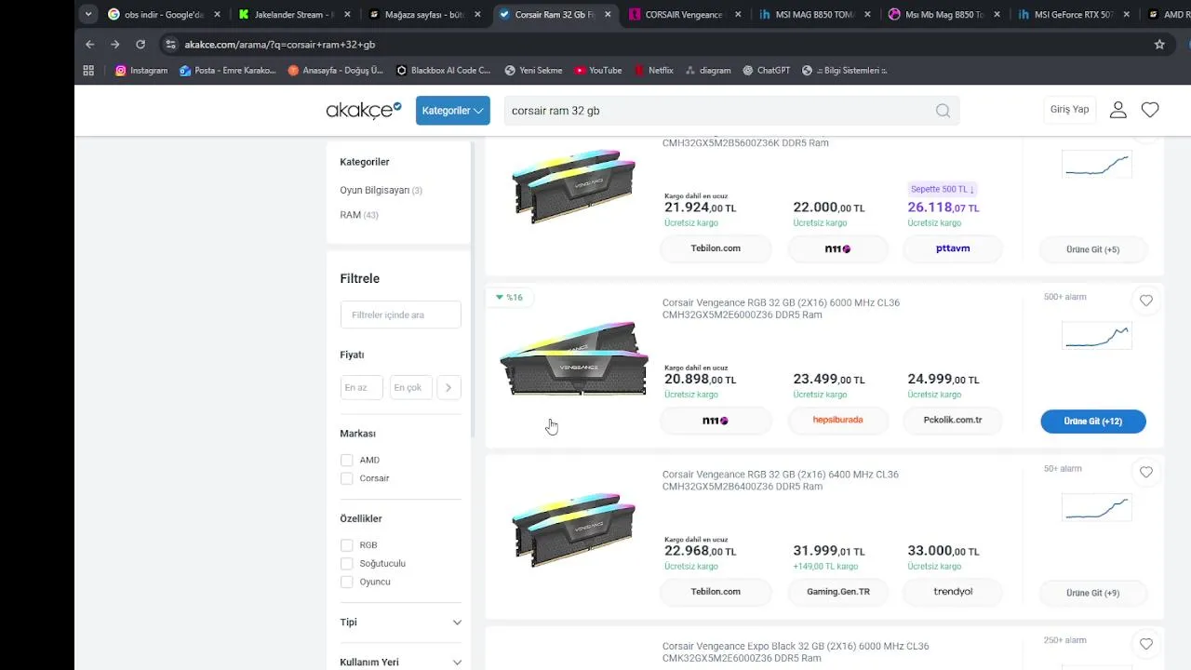The image size is (1191, 670).
Task: Open price chart for 5600 MHz RAM
Action: tap(1097, 164)
